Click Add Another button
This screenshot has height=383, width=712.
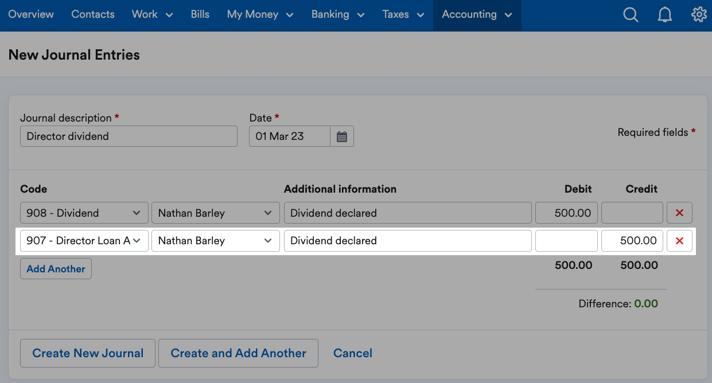coord(56,269)
